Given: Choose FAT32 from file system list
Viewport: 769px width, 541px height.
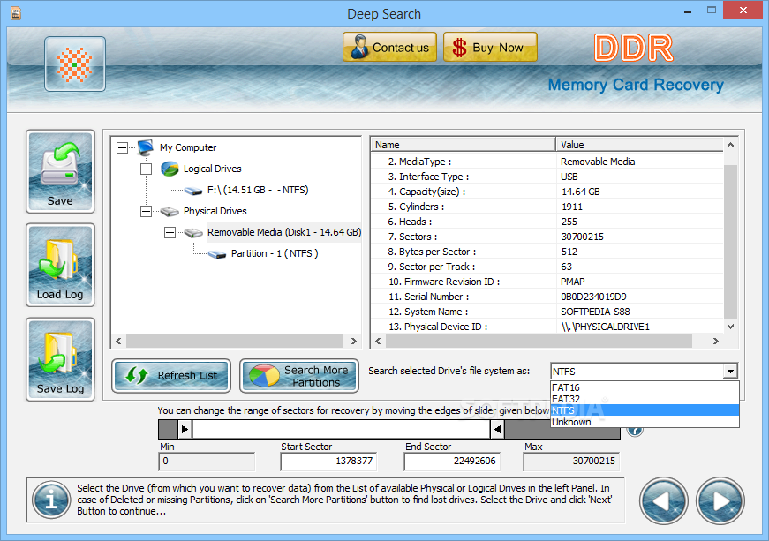Looking at the screenshot, I should coord(645,399).
